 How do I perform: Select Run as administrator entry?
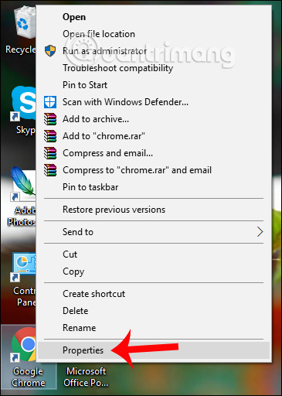[154, 51]
